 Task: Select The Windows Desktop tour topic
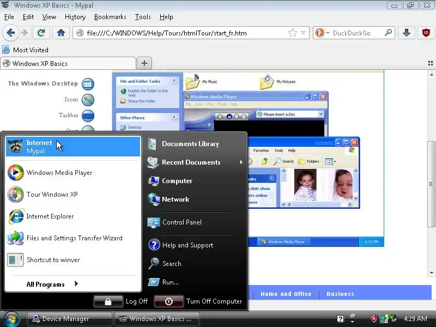click(x=51, y=84)
